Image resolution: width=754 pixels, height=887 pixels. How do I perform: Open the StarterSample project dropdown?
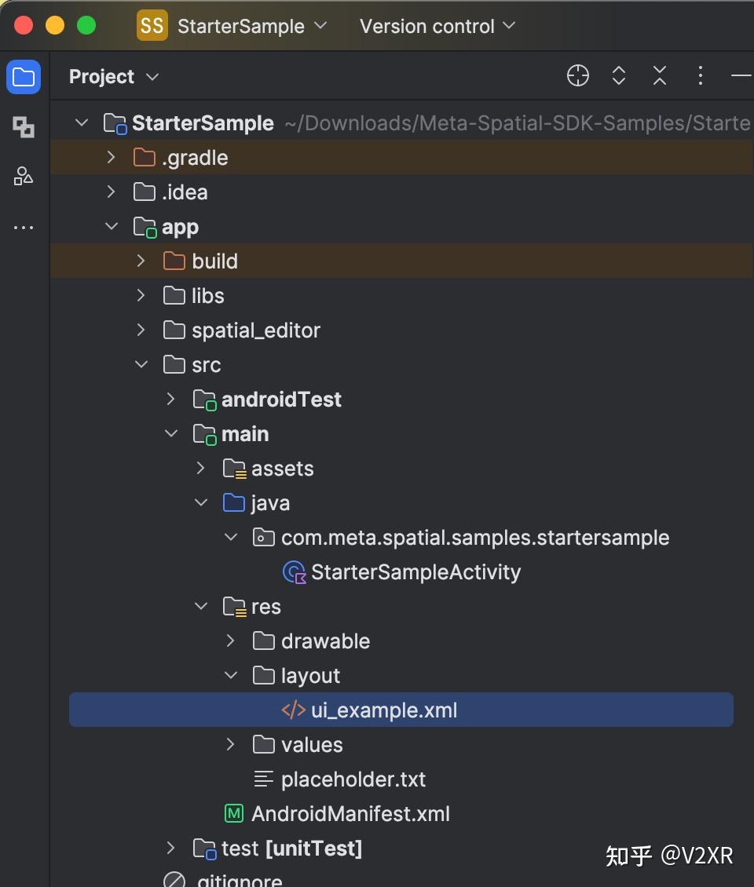point(252,26)
